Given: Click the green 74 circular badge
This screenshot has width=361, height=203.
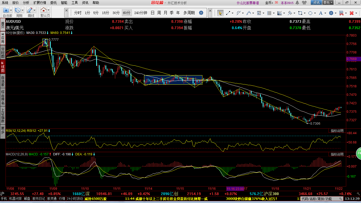Looking at the screenshot, I should (359, 153).
